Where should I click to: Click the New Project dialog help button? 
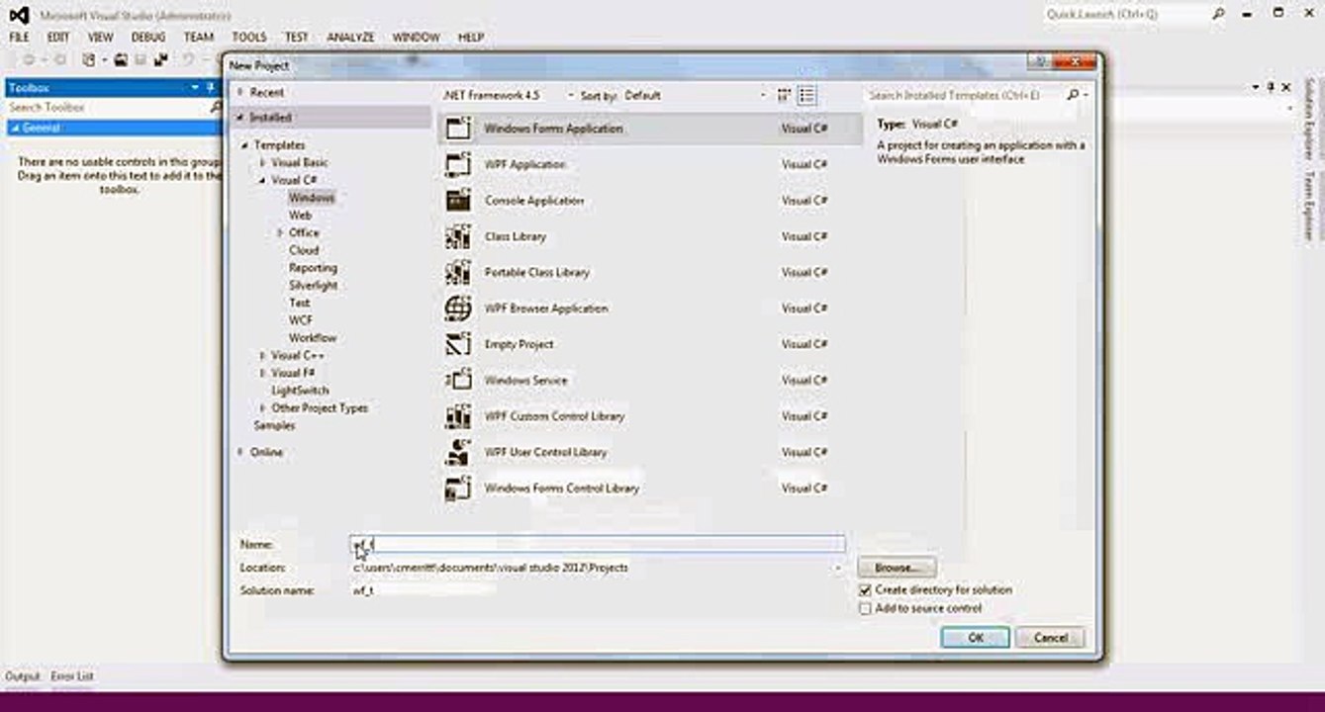pyautogui.click(x=1040, y=62)
